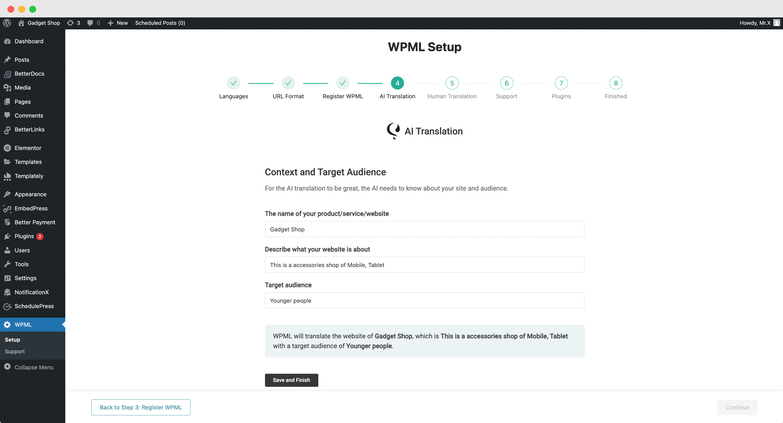Open the Support submenu under WPML
Screen dimensions: 783x423
pyautogui.click(x=15, y=351)
